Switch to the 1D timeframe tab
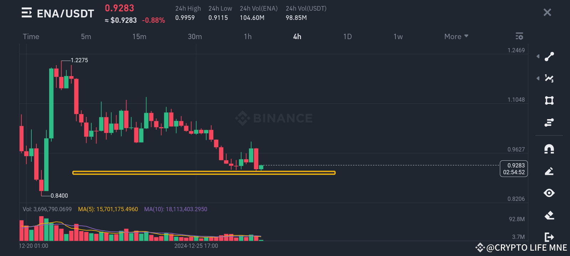Viewport: 570px width, 256px height. click(x=347, y=36)
